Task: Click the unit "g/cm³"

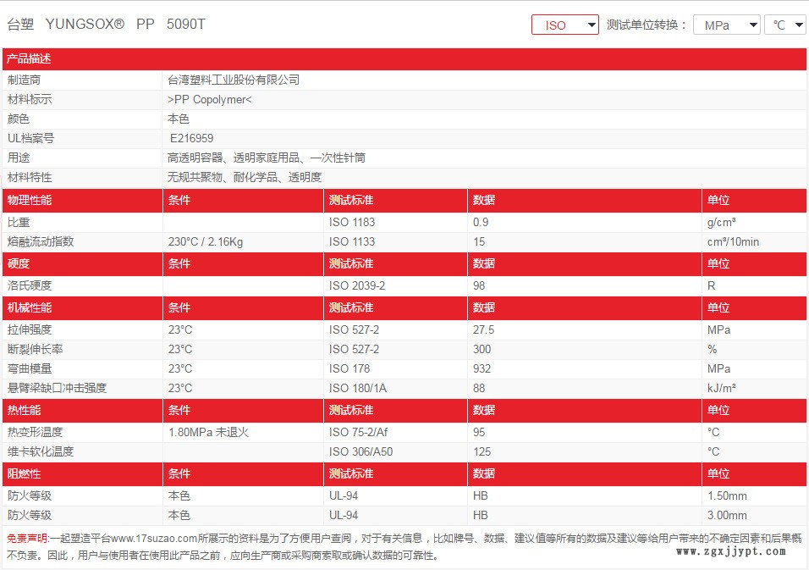Action: pos(721,223)
